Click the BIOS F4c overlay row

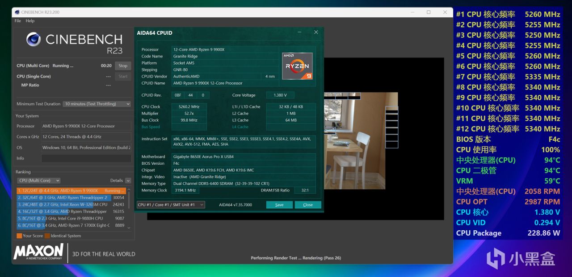pos(508,139)
